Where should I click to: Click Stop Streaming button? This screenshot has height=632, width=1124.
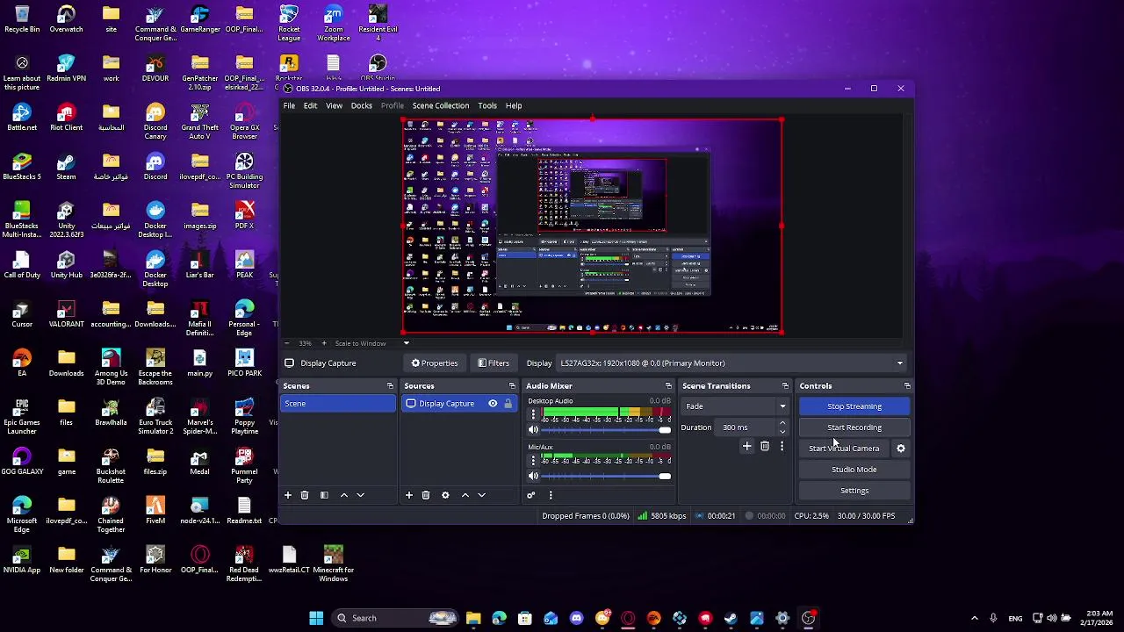854,406
